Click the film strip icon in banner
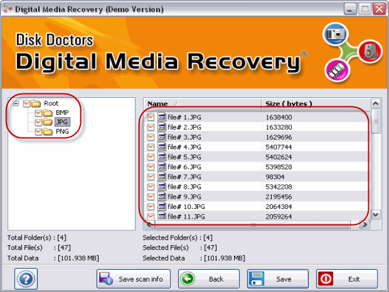This screenshot has width=389, height=292. point(336,71)
